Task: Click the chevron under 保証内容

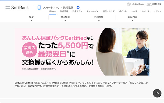Action: pos(133,20)
